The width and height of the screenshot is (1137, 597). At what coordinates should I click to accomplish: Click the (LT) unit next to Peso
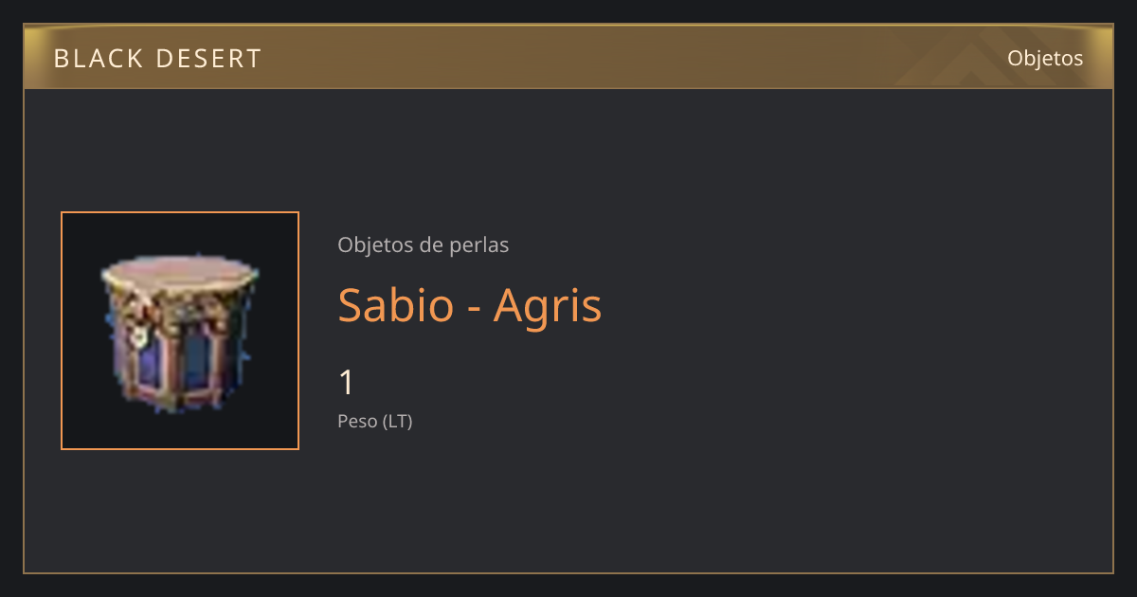click(397, 422)
